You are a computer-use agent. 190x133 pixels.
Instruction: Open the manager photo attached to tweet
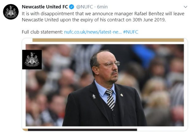pos(105,85)
